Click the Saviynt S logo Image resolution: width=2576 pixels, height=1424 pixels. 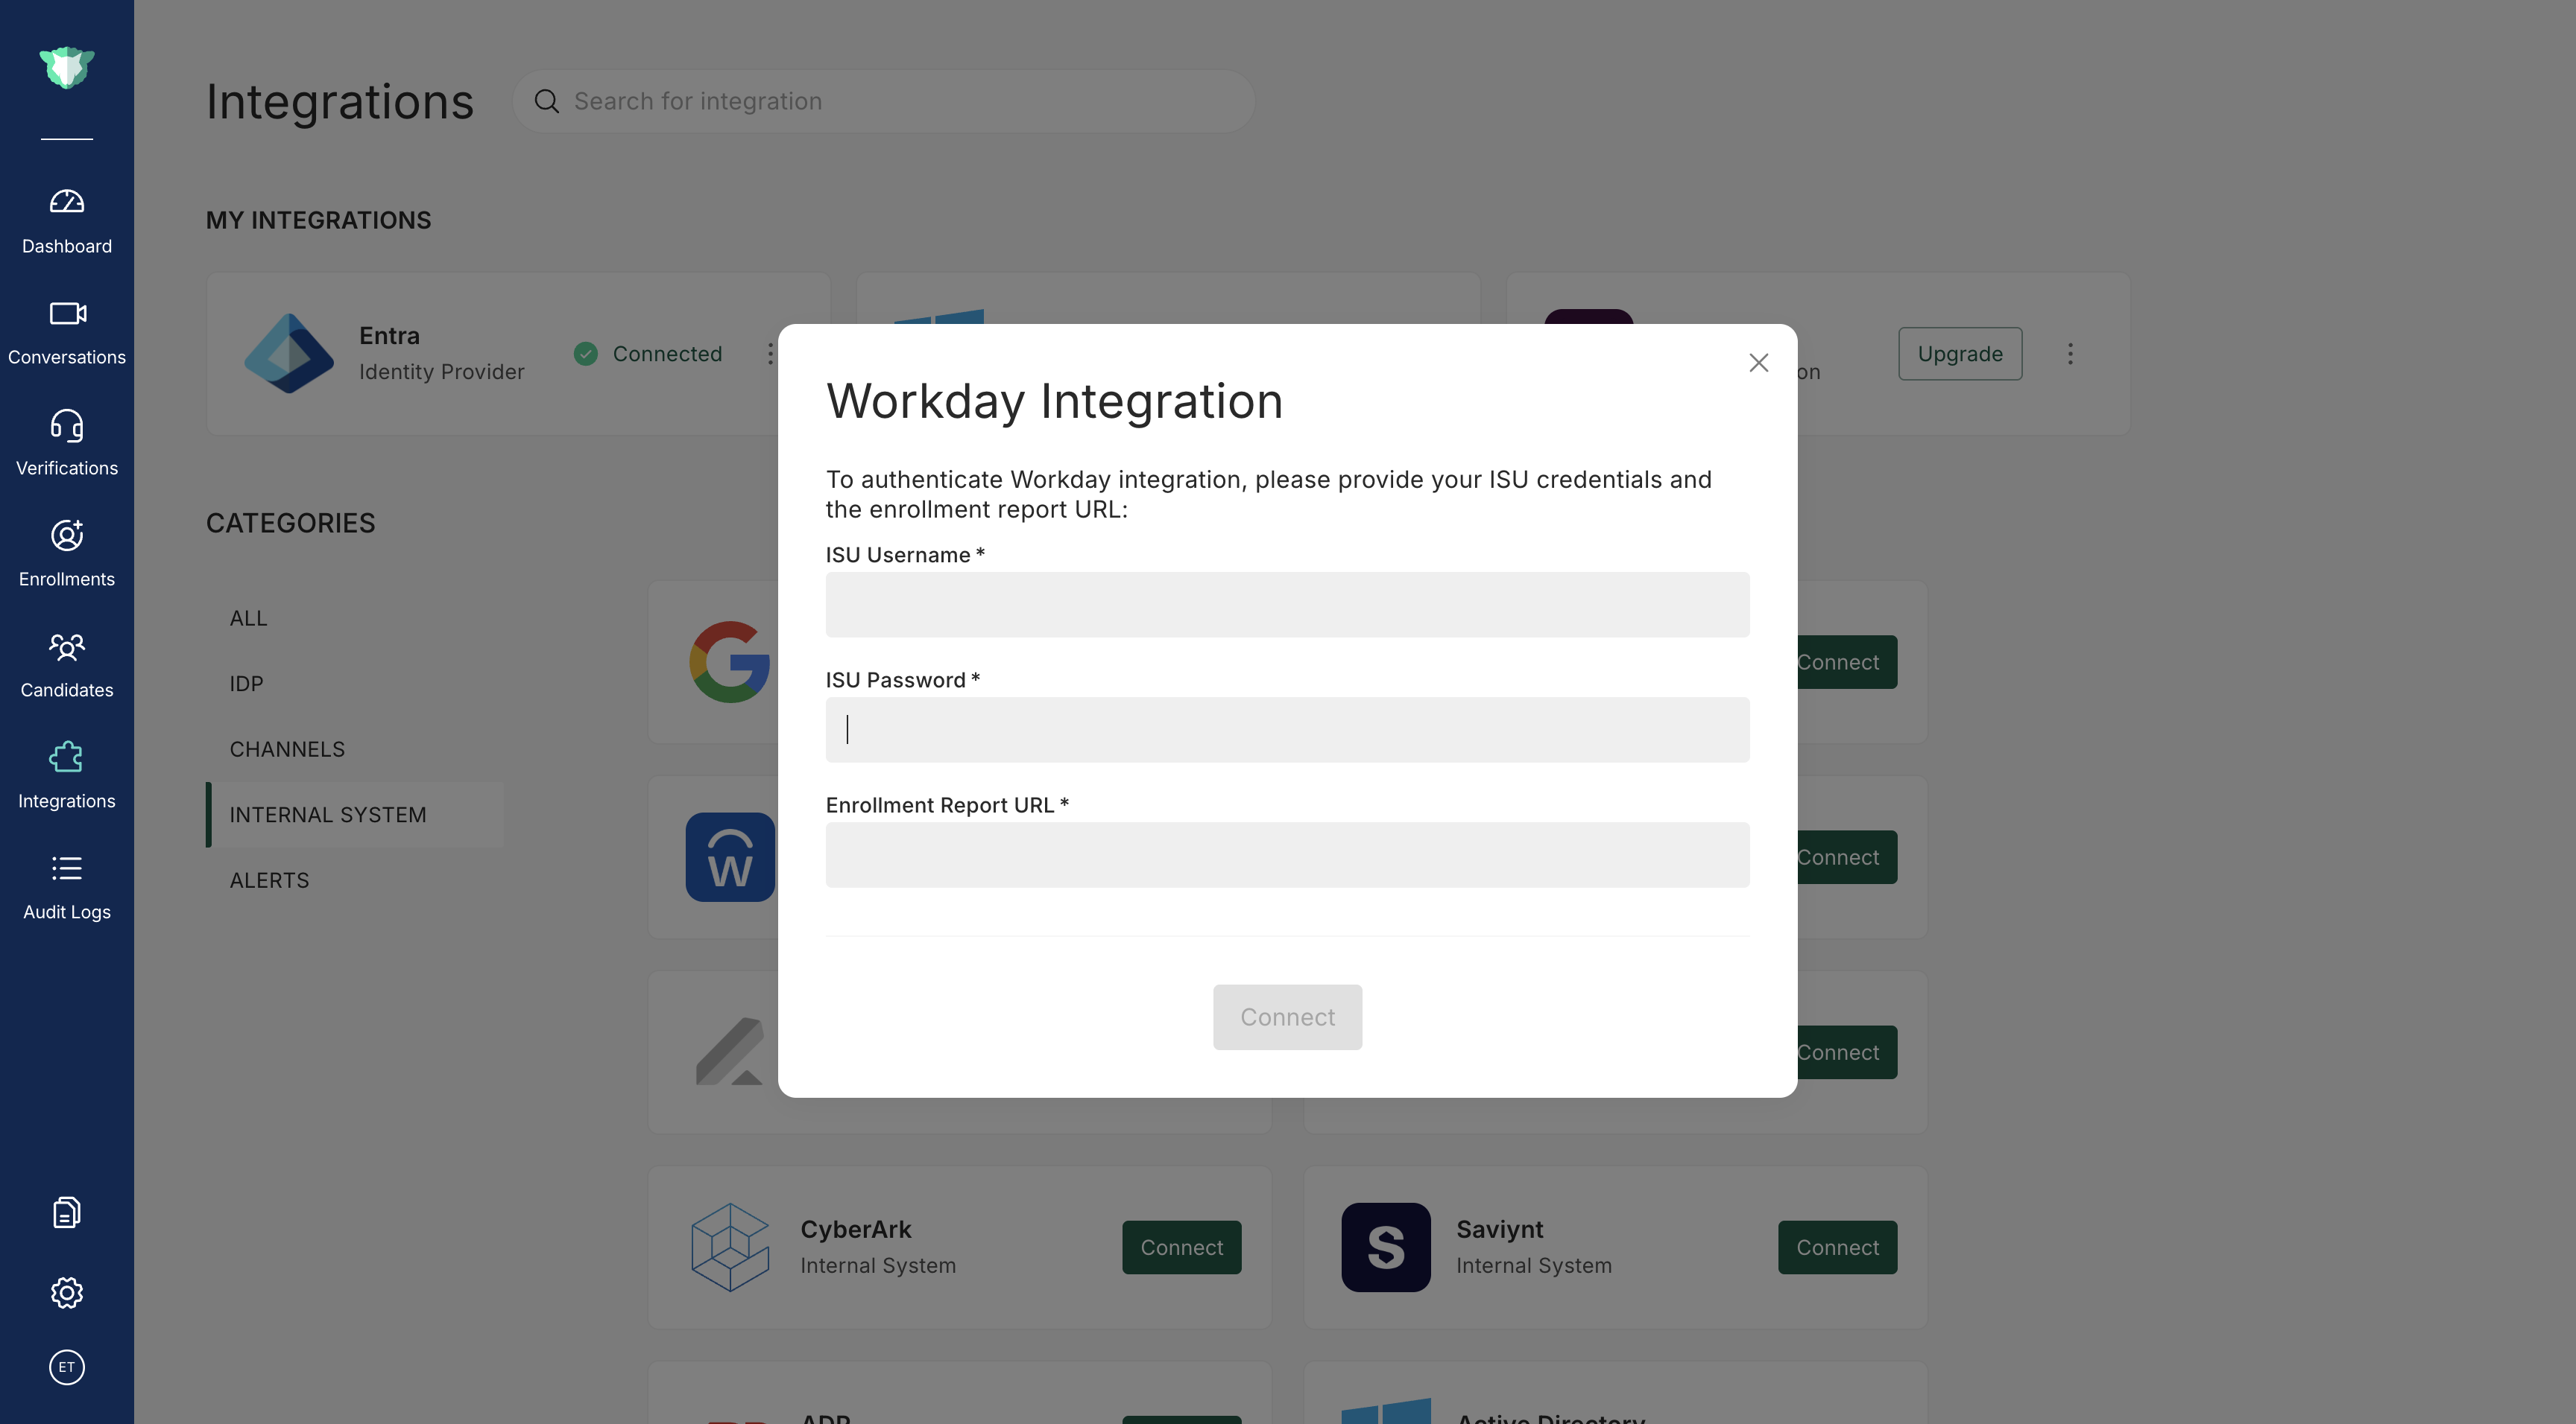1385,1247
